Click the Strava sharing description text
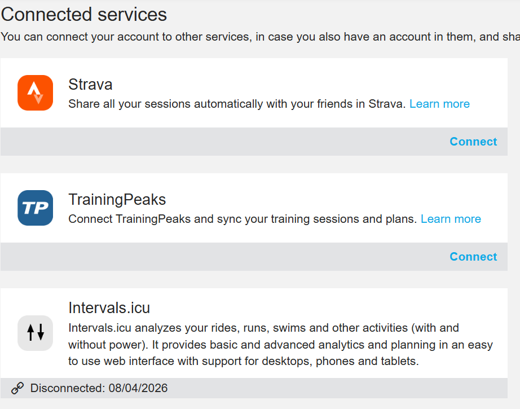Viewport: 520px width, 409px height. [237, 104]
